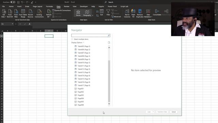Click the From Text/CSV icon
This screenshot has width=218, height=123.
click(x=10, y=13)
